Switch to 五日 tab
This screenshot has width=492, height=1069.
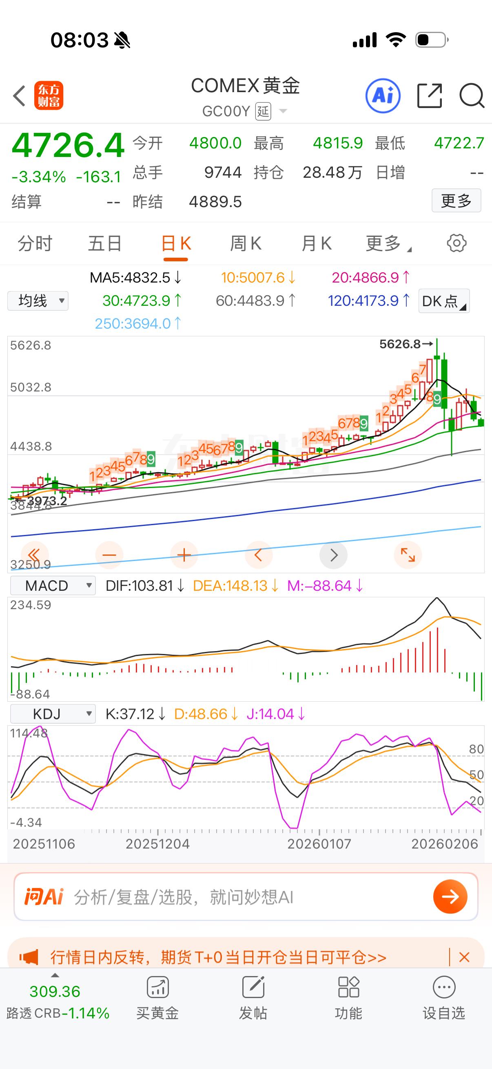[x=104, y=243]
